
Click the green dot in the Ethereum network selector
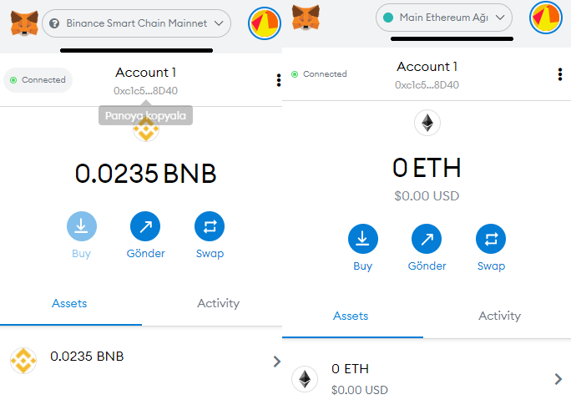tap(388, 18)
